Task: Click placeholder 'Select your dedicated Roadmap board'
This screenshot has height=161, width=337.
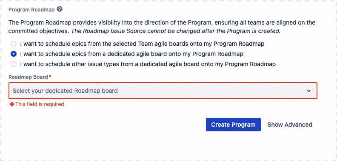Action: coord(65,91)
